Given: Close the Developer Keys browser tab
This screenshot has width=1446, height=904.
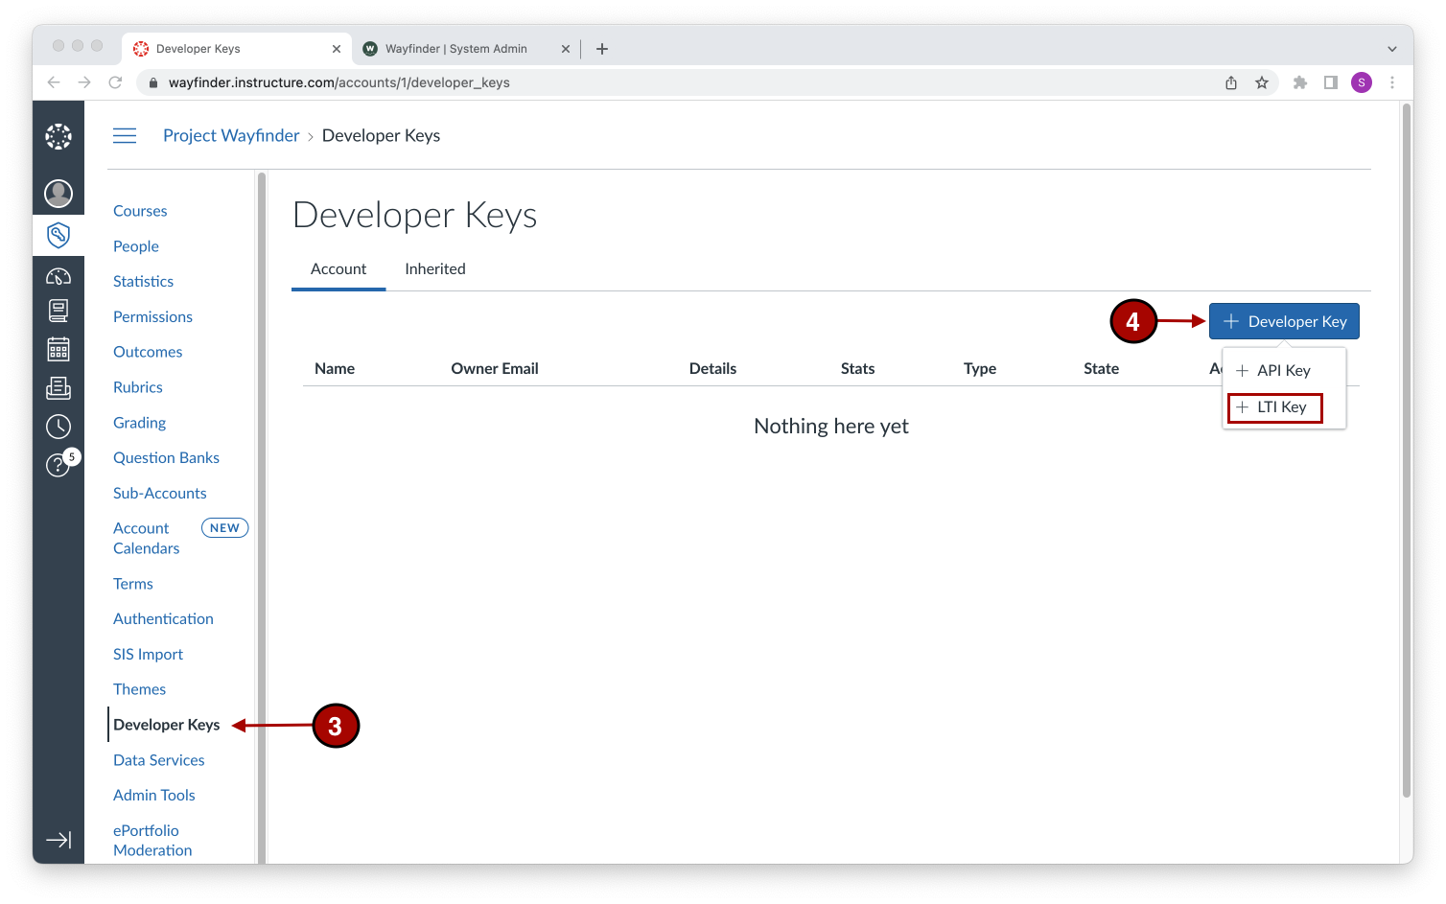Looking at the screenshot, I should (337, 49).
